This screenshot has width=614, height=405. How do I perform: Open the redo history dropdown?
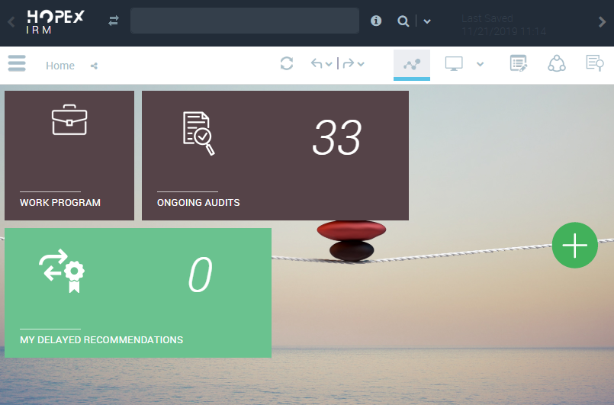pyautogui.click(x=361, y=64)
